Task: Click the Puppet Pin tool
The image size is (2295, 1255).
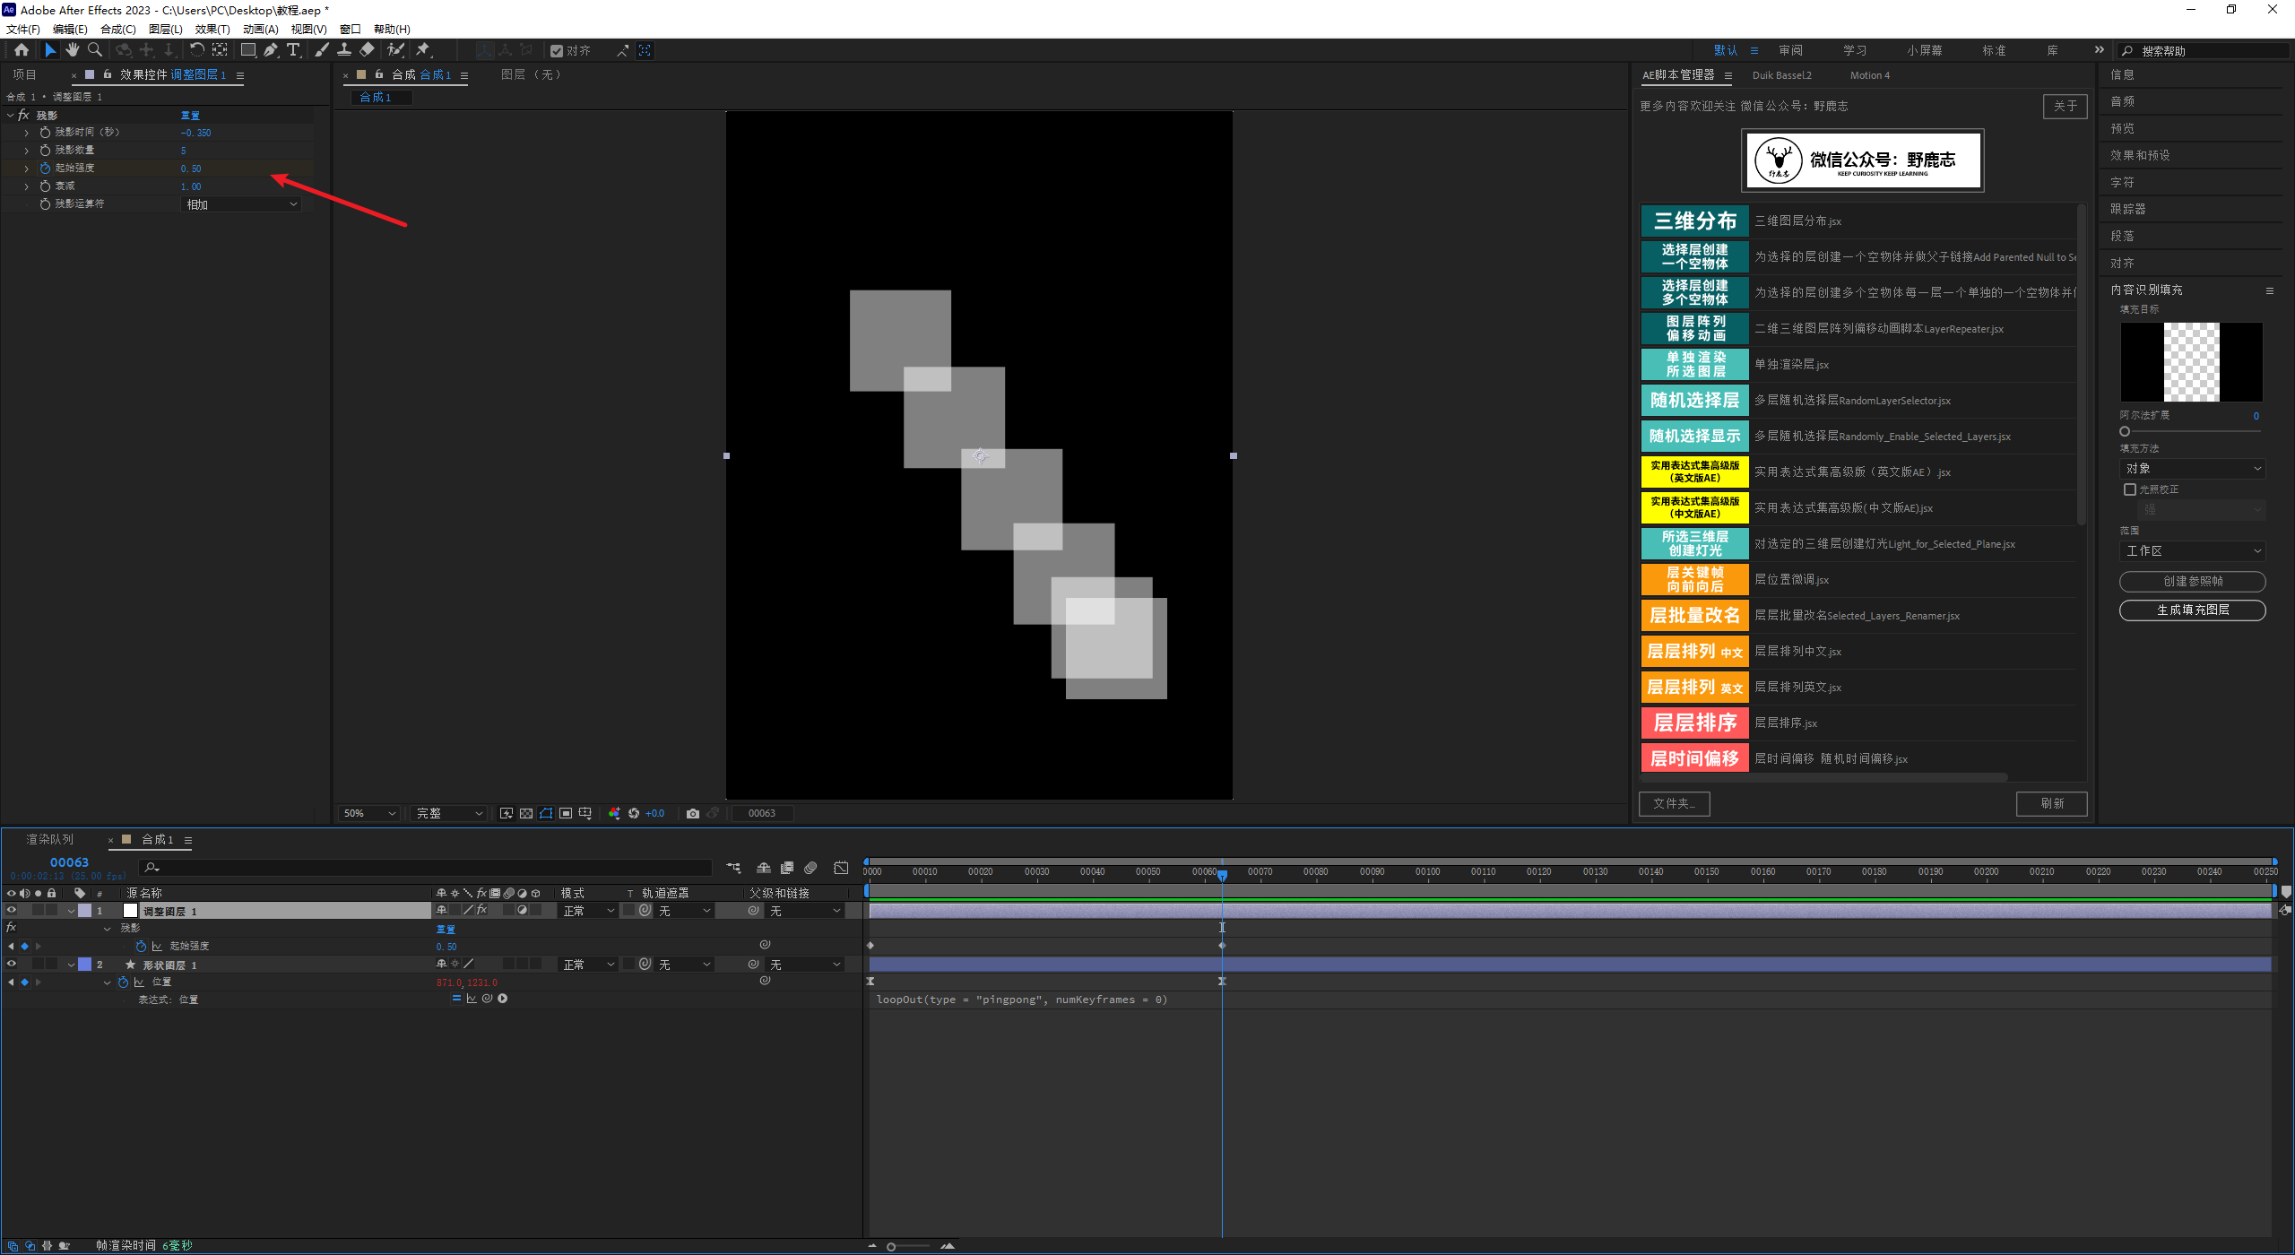Action: [423, 50]
